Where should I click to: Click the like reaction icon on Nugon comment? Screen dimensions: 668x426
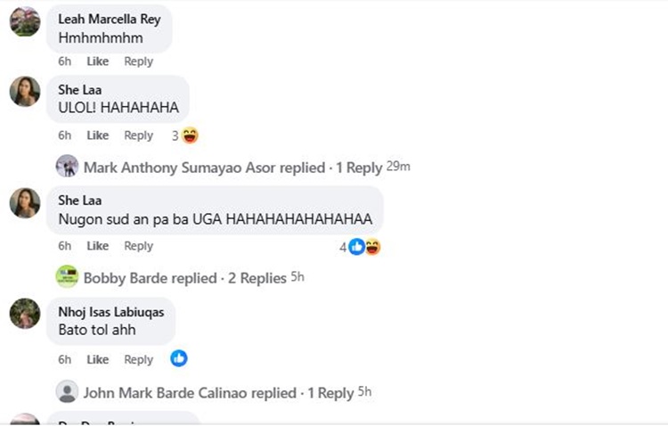coord(357,247)
